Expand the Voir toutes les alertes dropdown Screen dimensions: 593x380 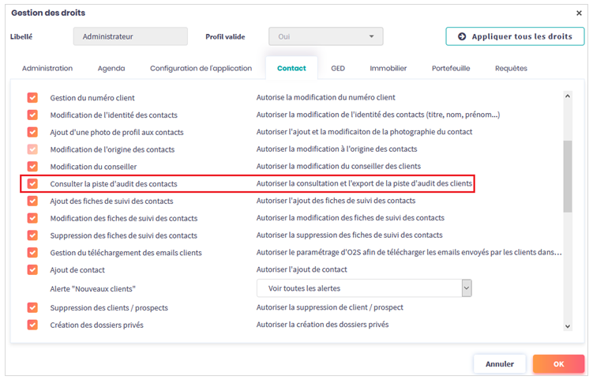(x=364, y=288)
